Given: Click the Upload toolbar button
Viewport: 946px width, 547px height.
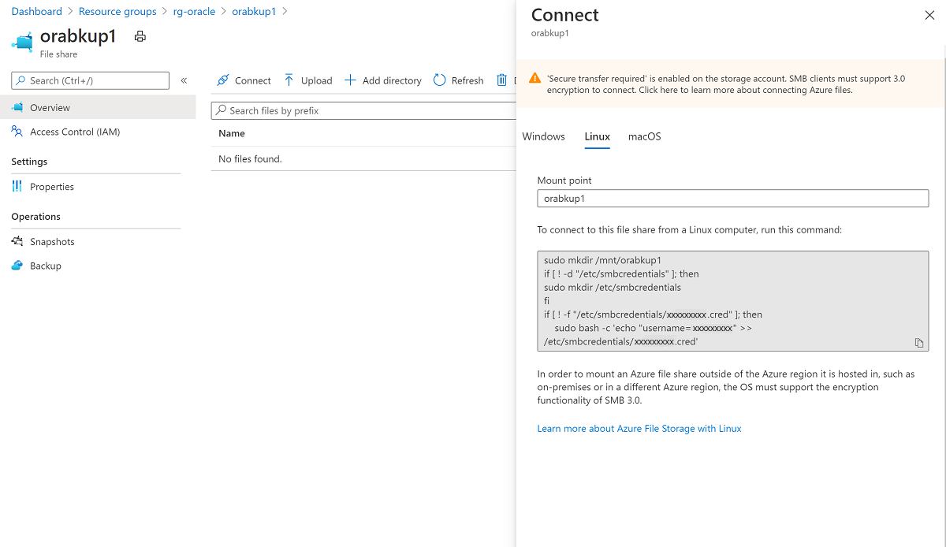Looking at the screenshot, I should [307, 80].
